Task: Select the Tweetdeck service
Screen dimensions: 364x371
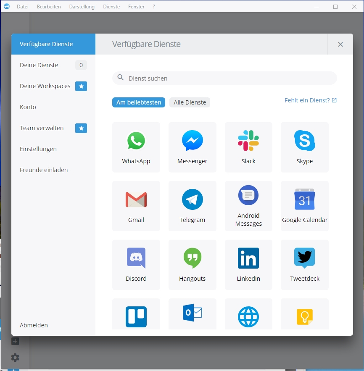Action: click(304, 264)
